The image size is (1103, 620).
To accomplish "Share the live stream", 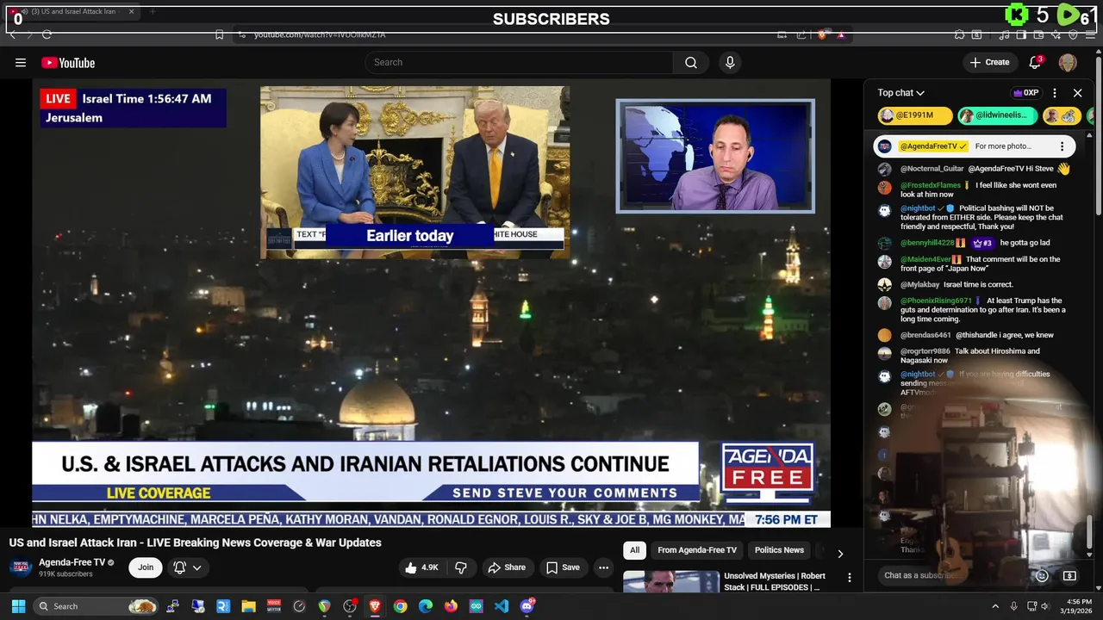I will pyautogui.click(x=507, y=567).
